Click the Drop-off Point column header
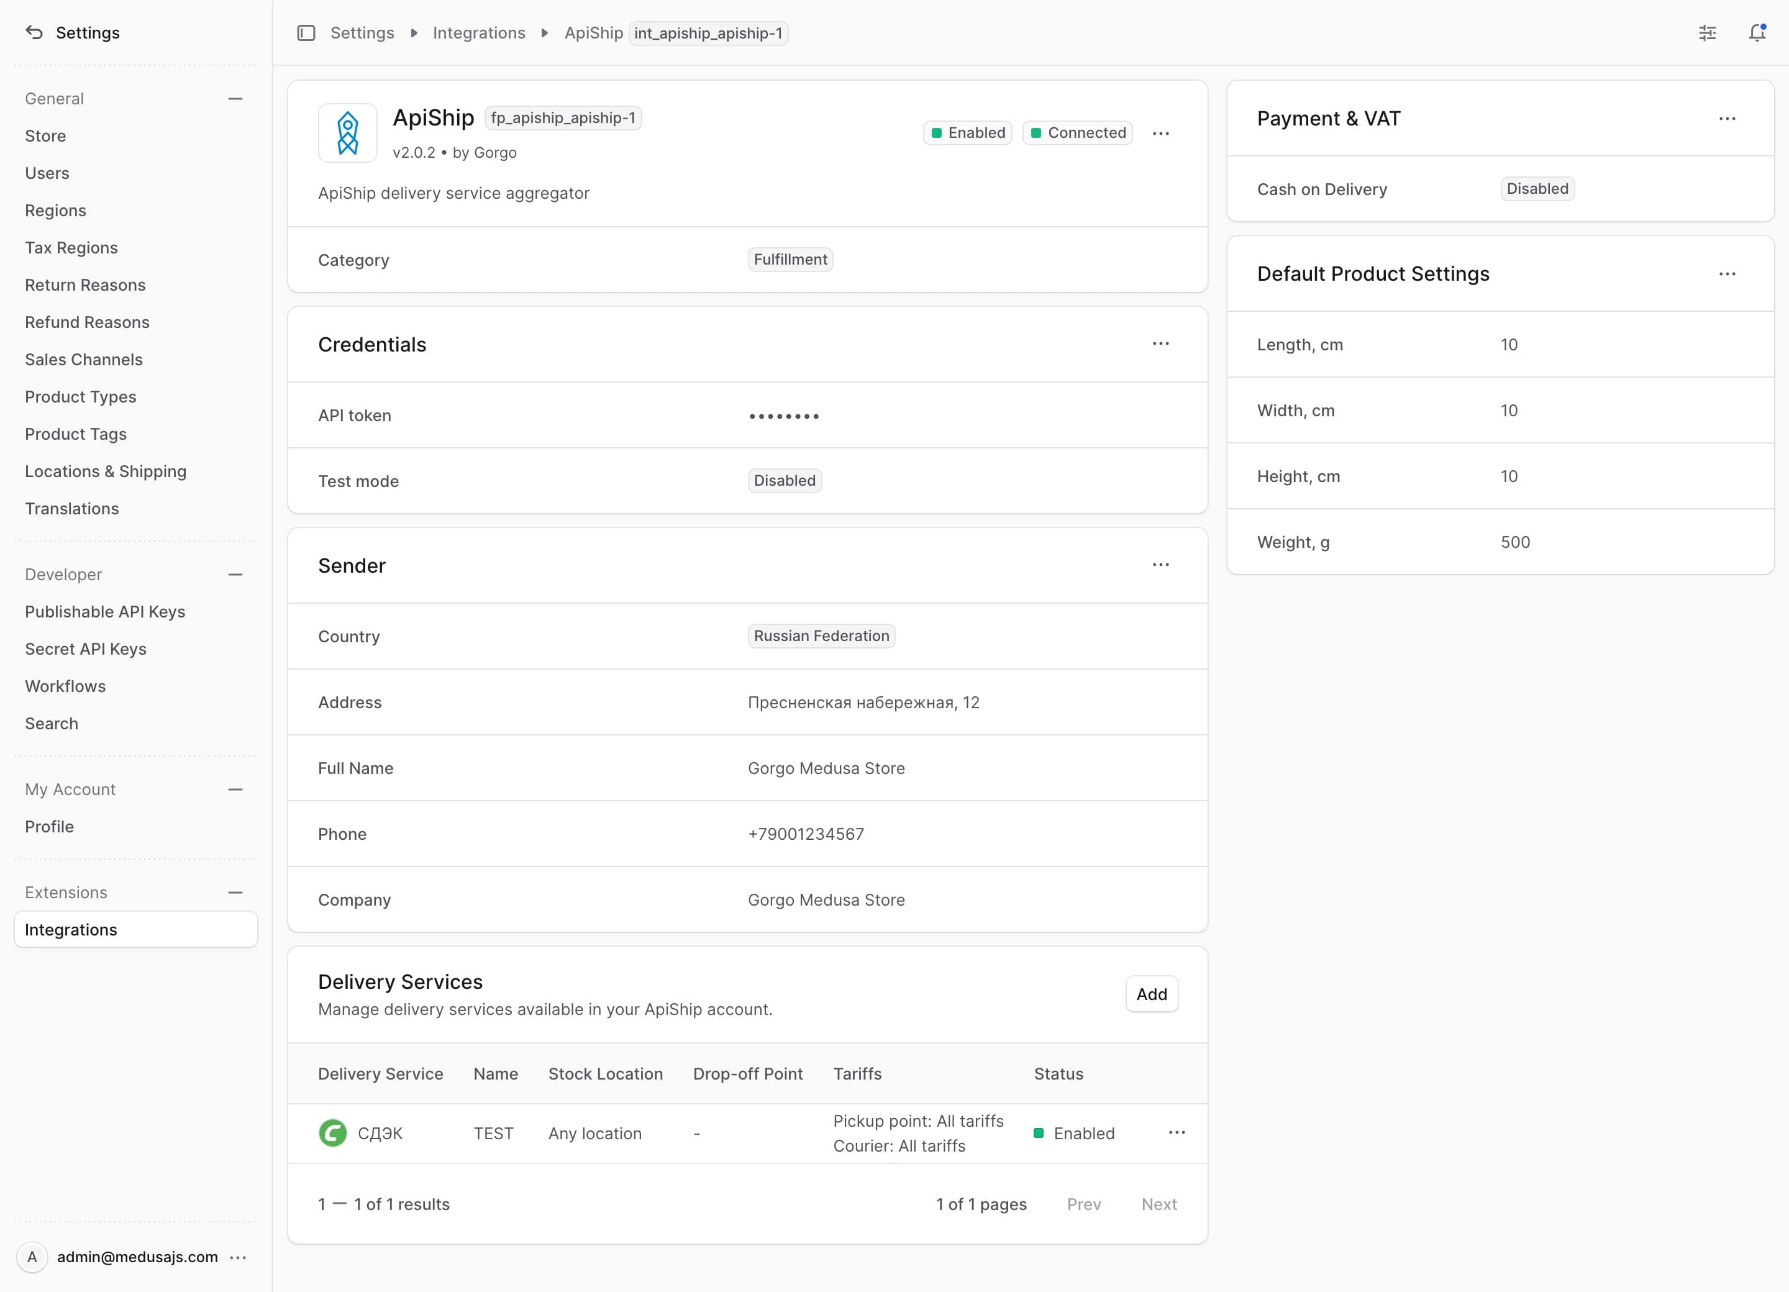1789x1292 pixels. [x=748, y=1075]
